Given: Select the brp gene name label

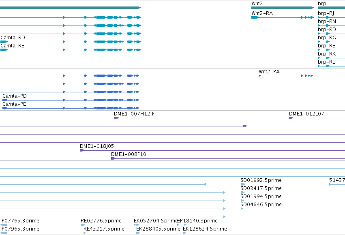Looking at the screenshot, I should [x=322, y=4].
